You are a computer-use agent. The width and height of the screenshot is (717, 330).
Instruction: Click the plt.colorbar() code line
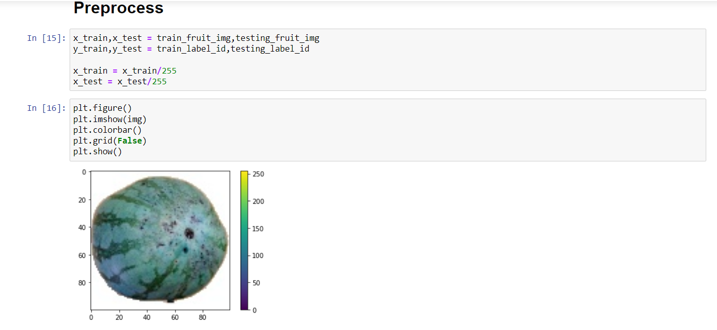point(107,130)
